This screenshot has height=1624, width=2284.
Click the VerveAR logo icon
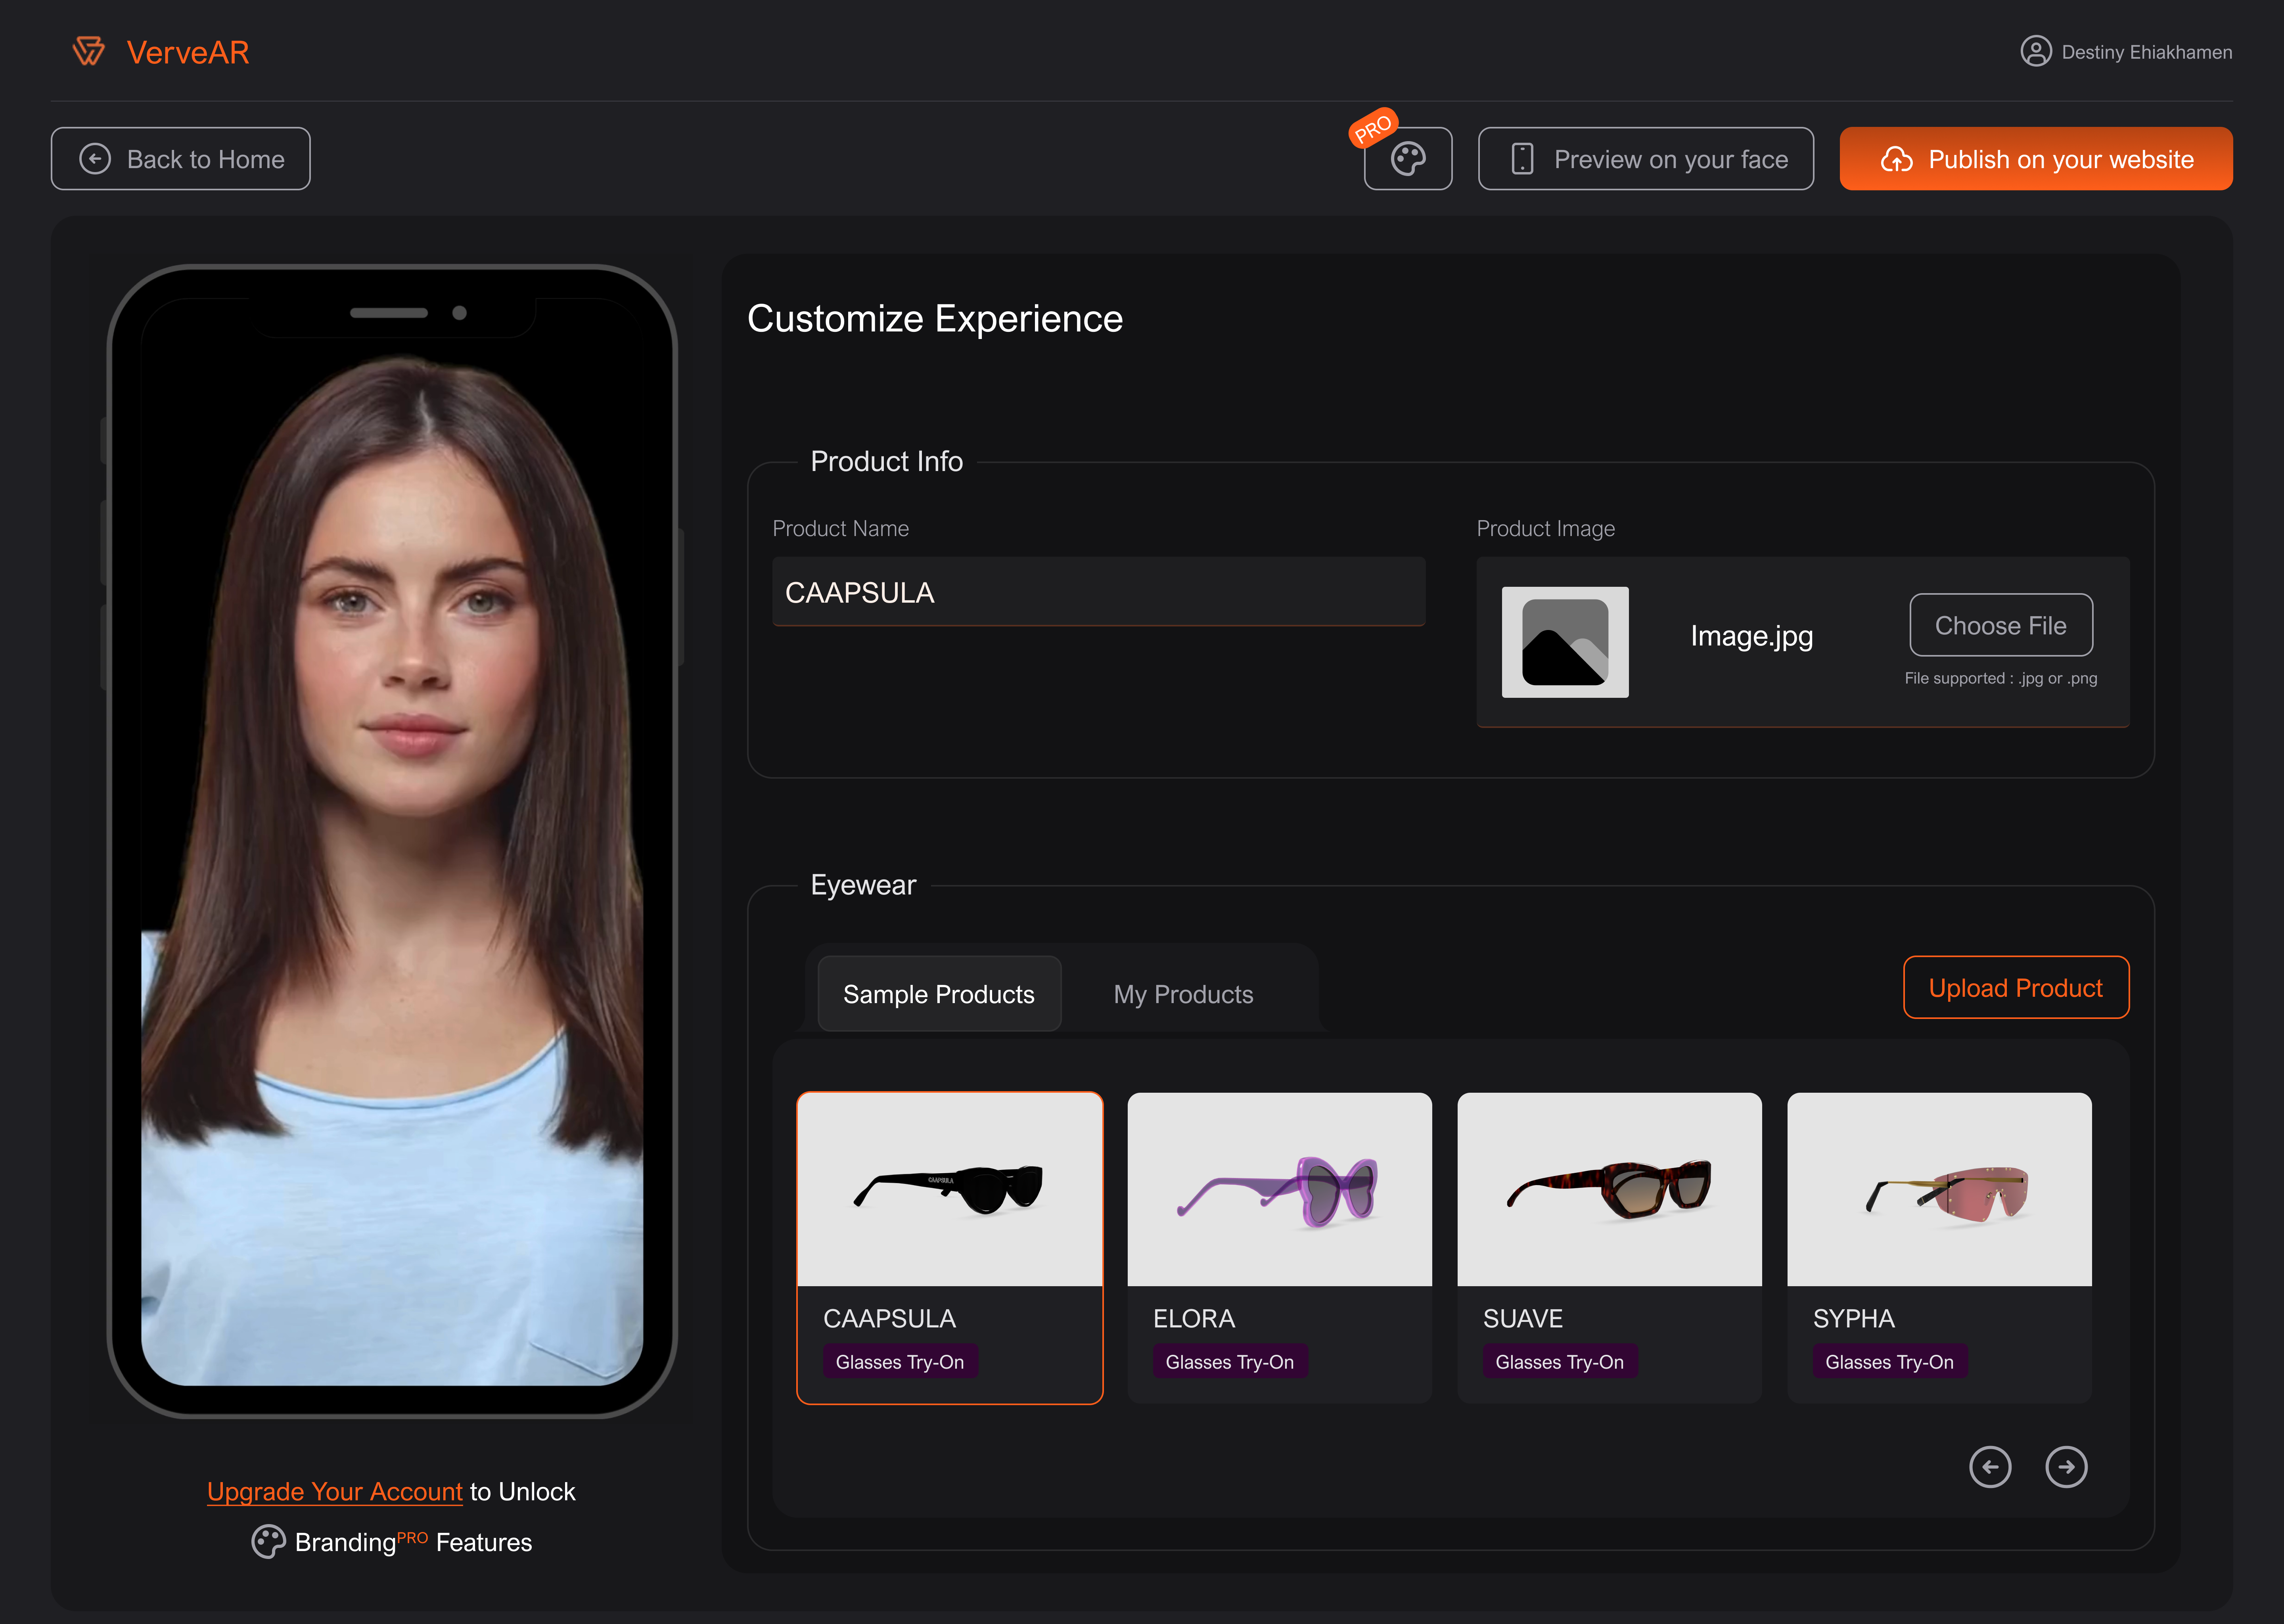point(89,51)
